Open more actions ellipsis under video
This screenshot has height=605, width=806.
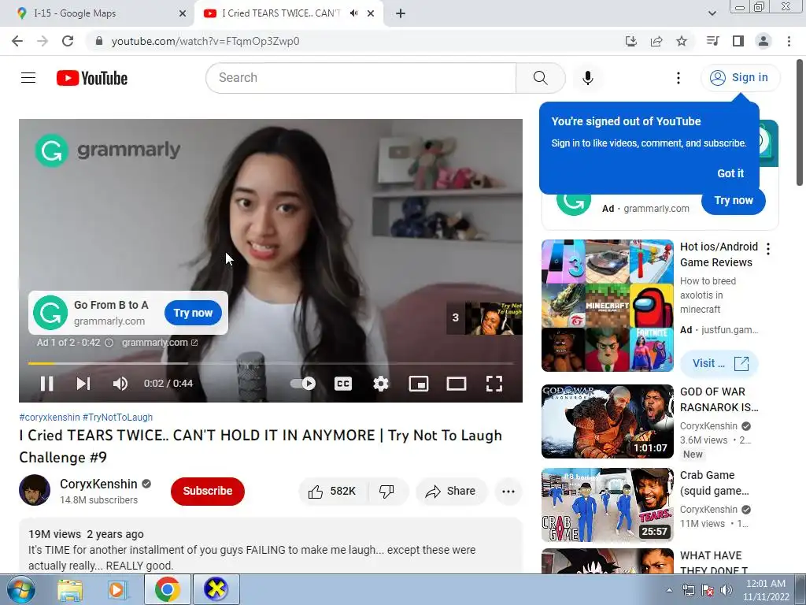508,492
